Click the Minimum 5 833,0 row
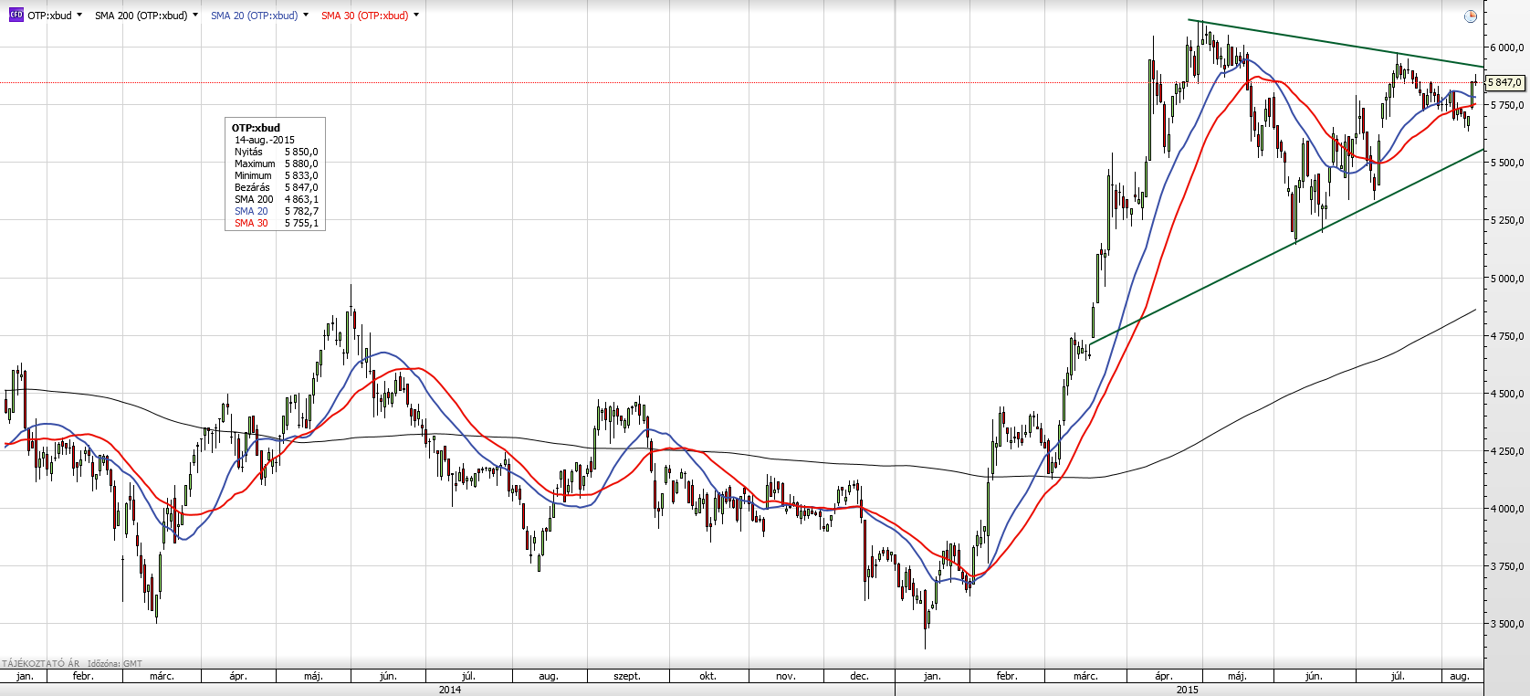Screen dimensions: 1530x696 coord(276,175)
